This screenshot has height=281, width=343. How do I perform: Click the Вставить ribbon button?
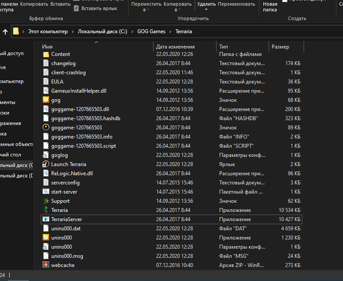(x=60, y=4)
